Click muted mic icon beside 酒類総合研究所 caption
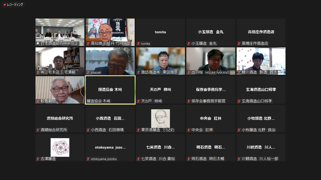The width and height of the screenshot is (321, 180). point(38,130)
